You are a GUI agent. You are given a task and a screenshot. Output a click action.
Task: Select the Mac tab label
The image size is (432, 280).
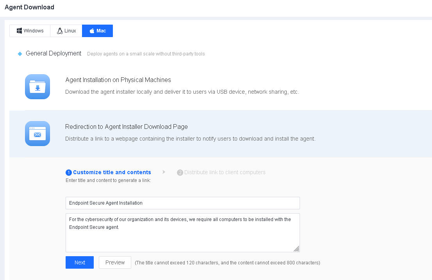101,31
